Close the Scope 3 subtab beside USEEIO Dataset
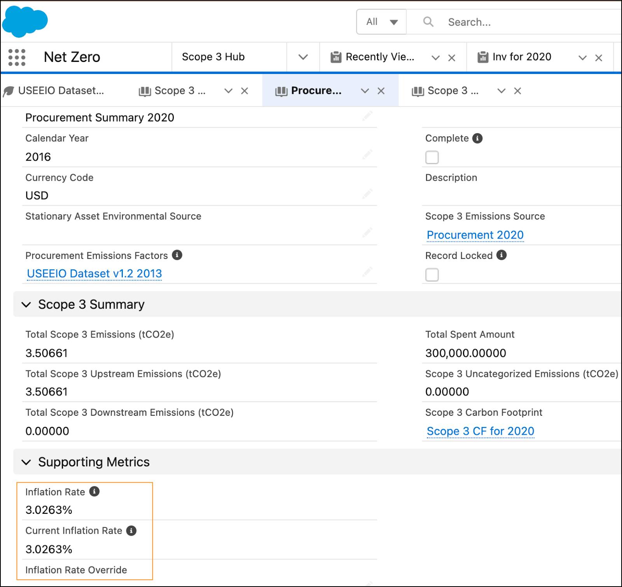 tap(245, 91)
